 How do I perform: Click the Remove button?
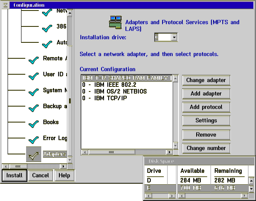206,135
